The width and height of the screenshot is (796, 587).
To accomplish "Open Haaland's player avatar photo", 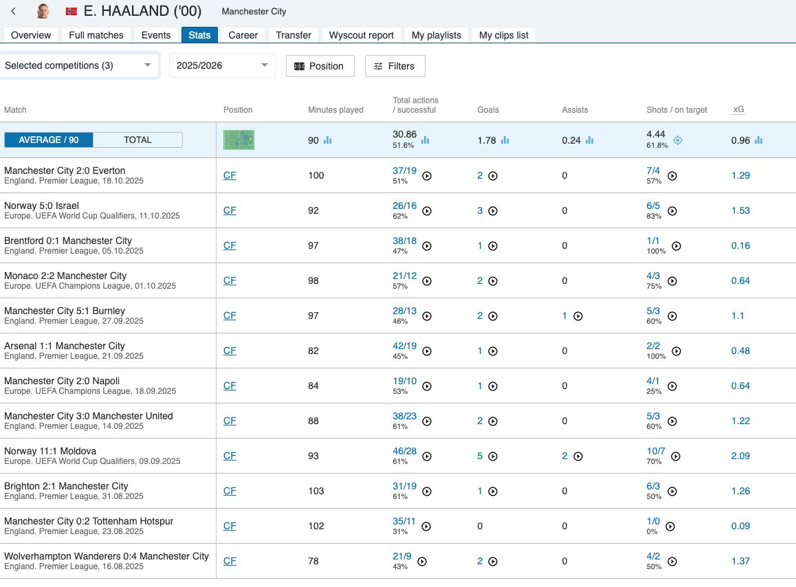I will coord(43,11).
